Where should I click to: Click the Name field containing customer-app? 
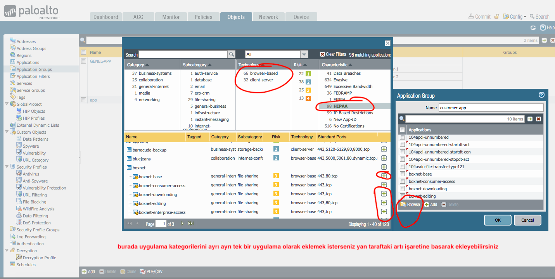point(491,108)
